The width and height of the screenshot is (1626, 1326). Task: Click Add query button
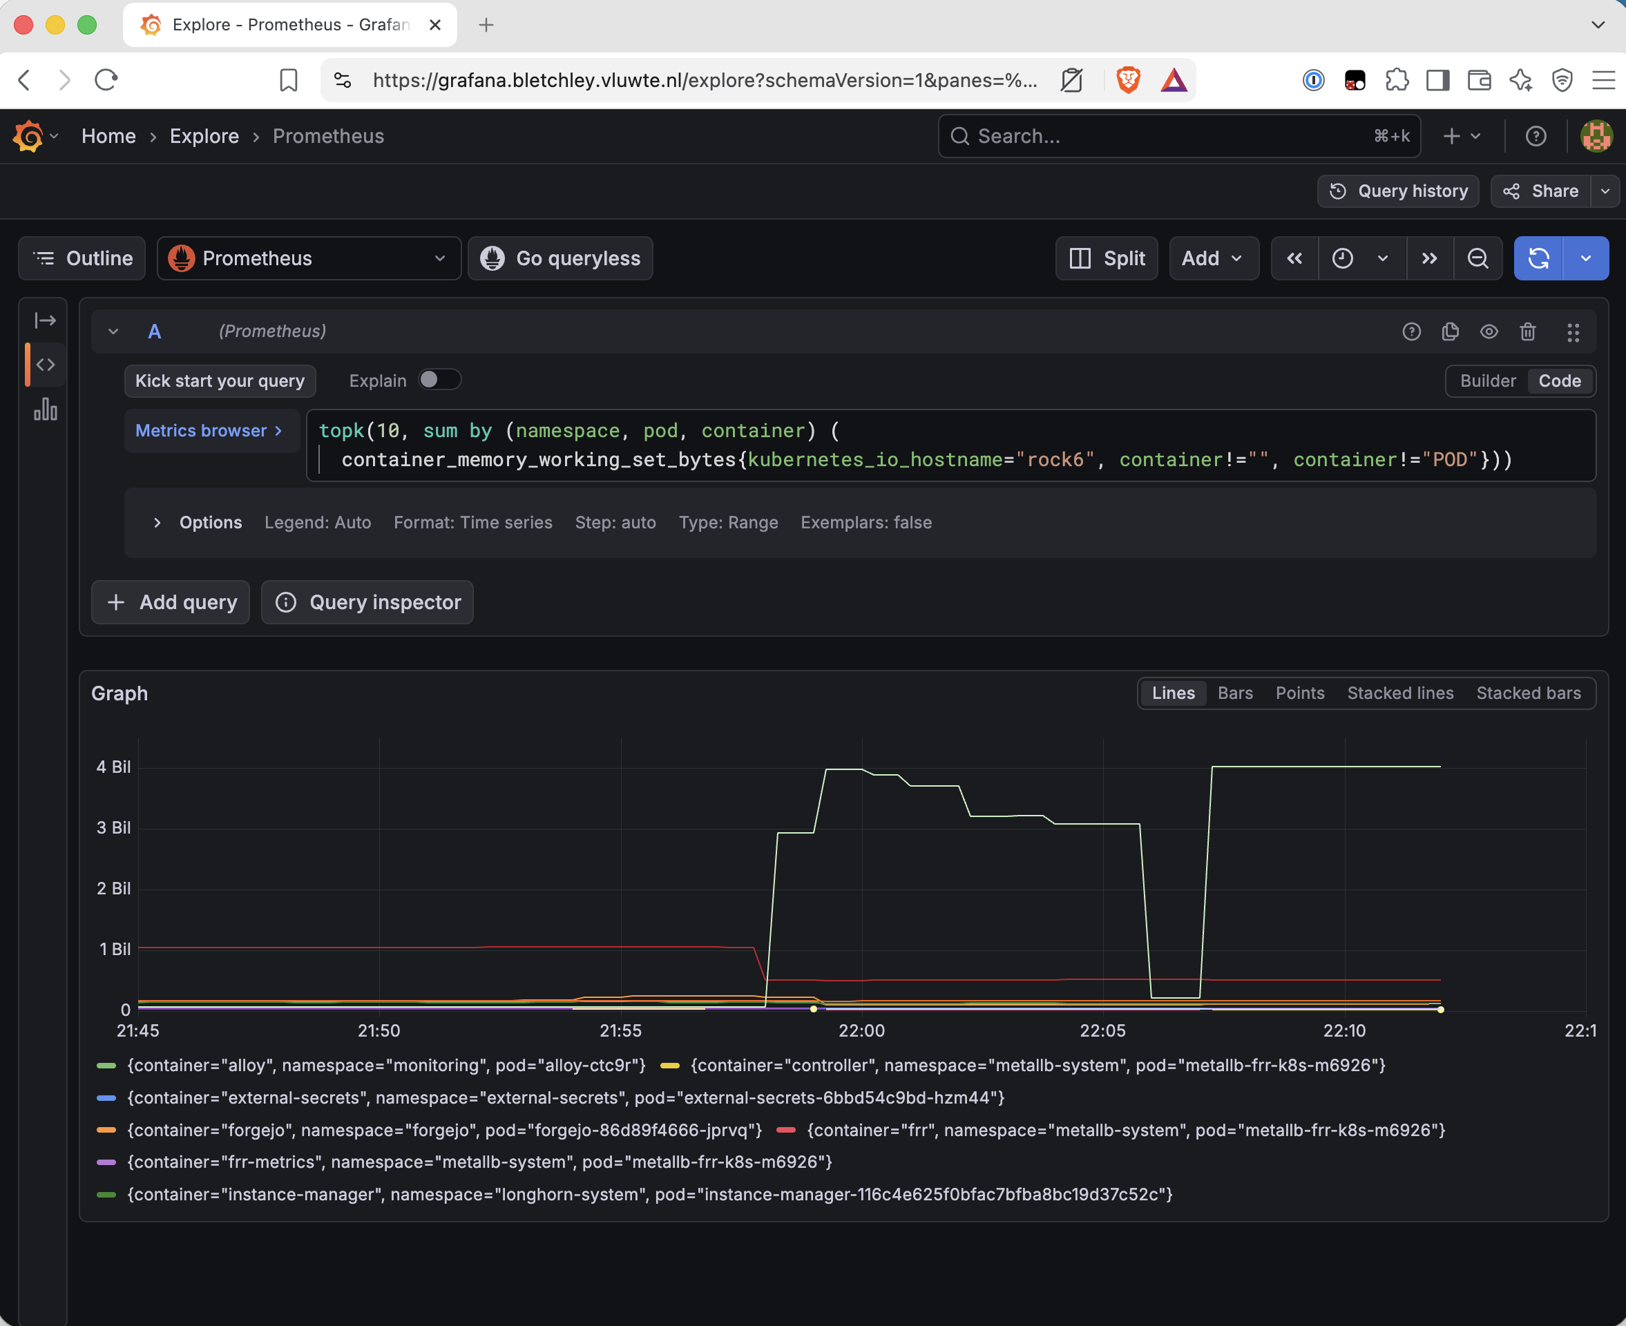tap(171, 602)
